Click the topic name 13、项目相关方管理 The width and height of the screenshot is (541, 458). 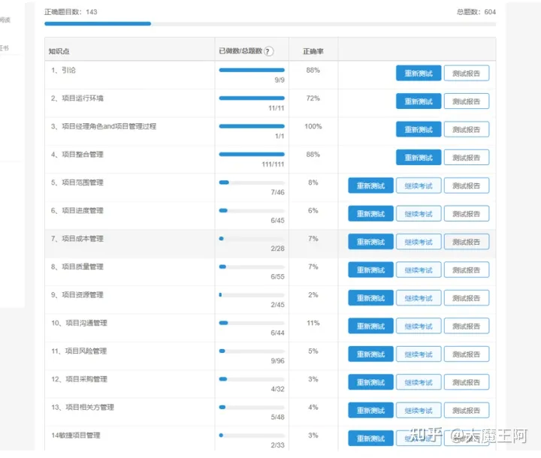point(83,407)
